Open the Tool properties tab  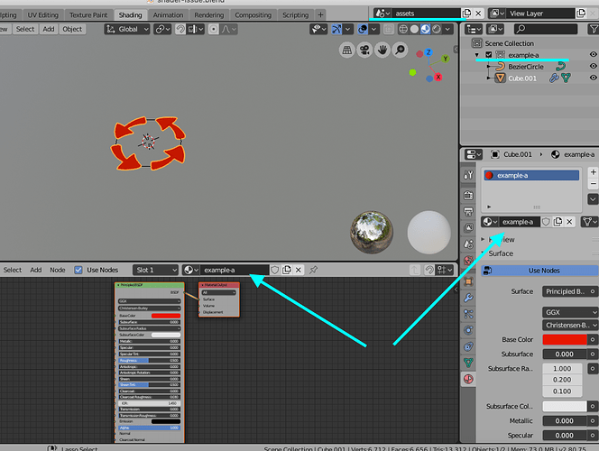[x=468, y=175]
